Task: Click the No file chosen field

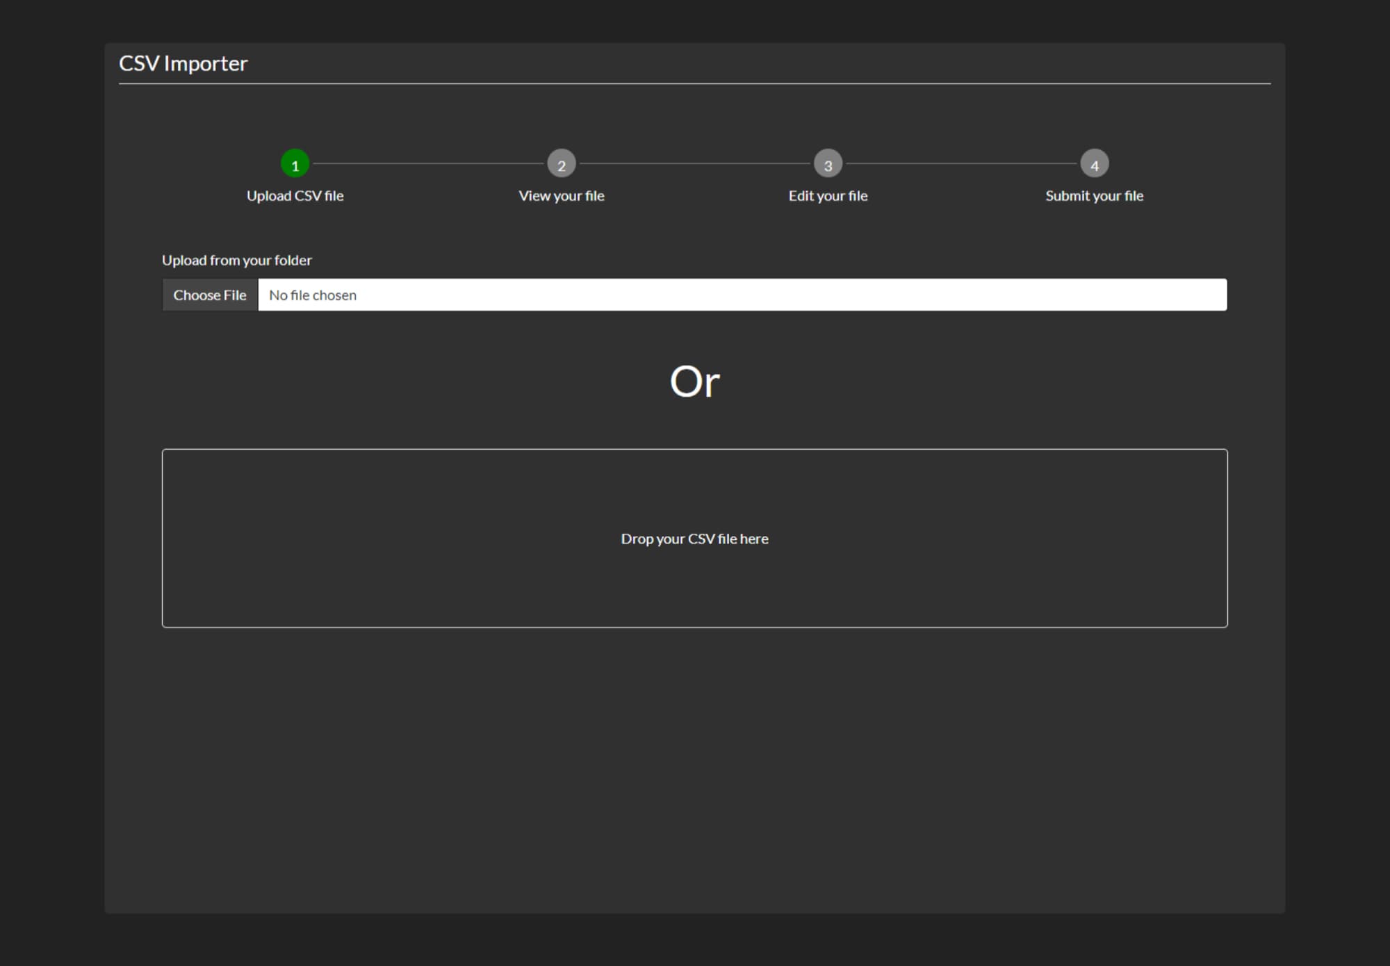Action: click(742, 295)
